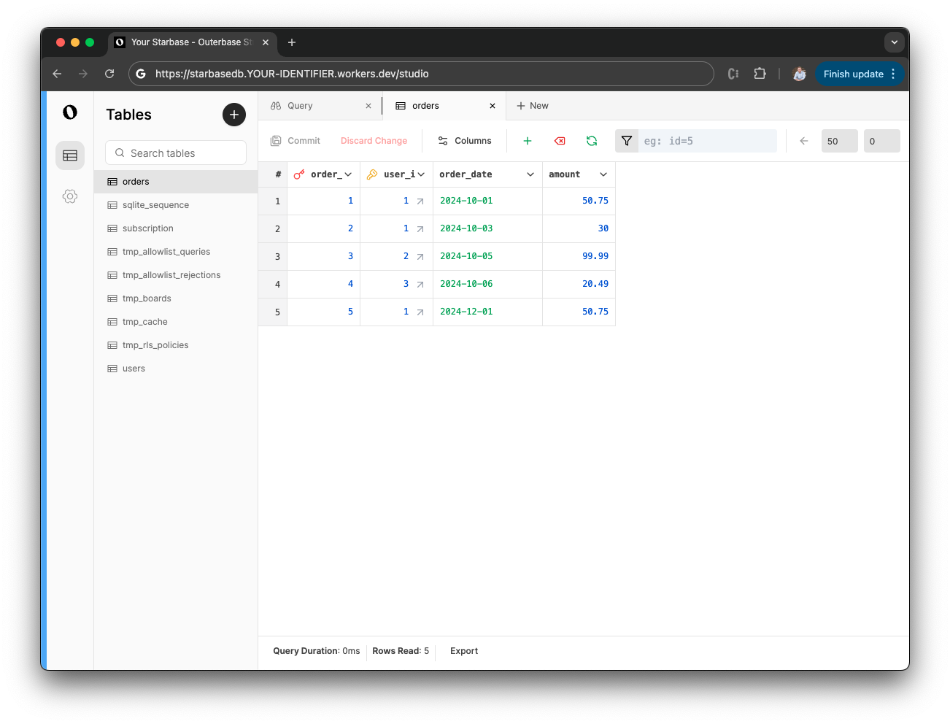The image size is (950, 724).
Task: Select the tmp_allowlist_rejections table
Action: pos(176,275)
